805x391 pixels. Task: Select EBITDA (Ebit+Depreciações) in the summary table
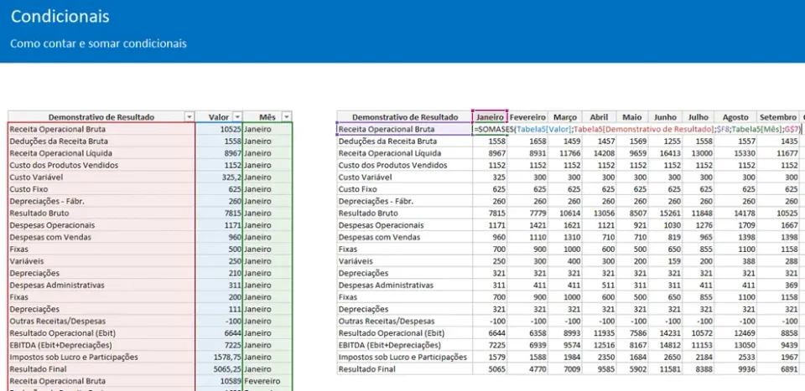click(x=404, y=345)
